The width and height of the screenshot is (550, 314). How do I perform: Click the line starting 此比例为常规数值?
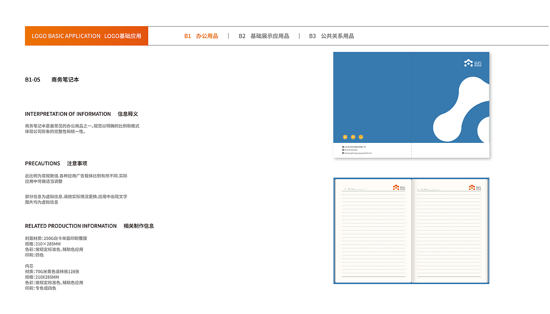(x=76, y=176)
